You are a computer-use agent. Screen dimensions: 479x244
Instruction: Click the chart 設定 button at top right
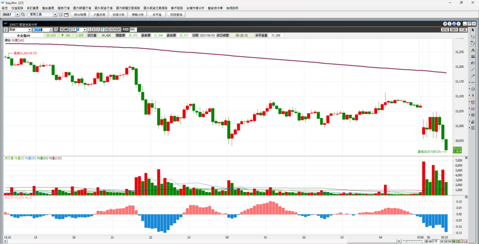pyautogui.click(x=445, y=30)
